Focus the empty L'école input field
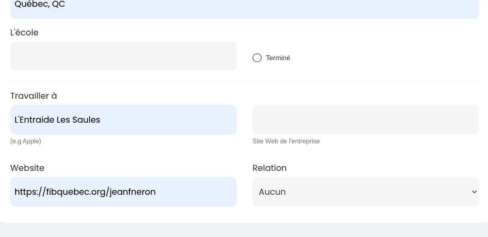 pos(123,56)
